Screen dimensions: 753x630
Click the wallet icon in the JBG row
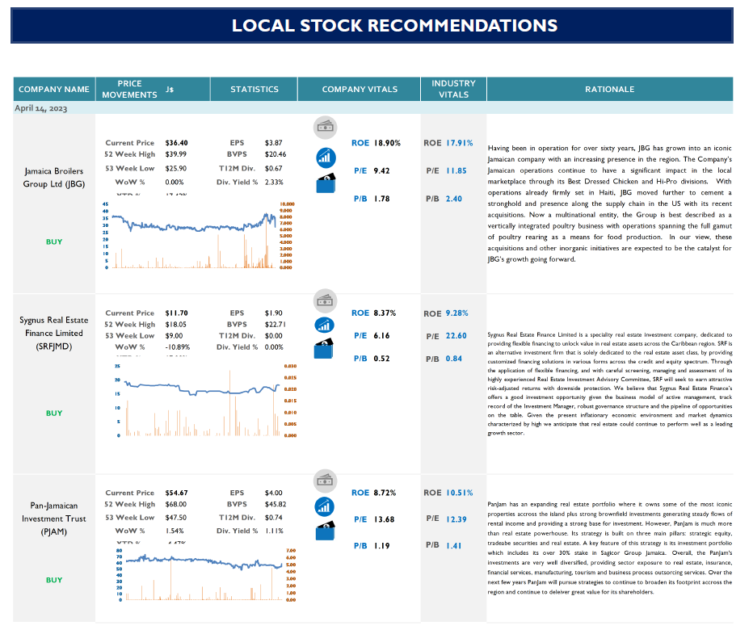point(326,184)
